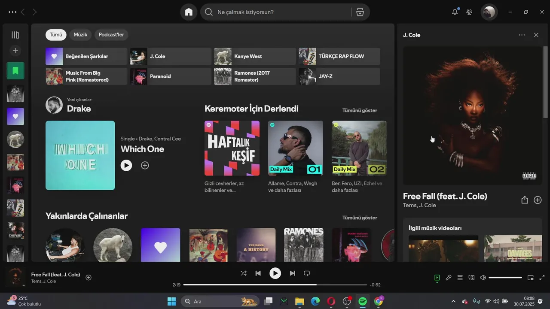Add Which One to library

click(x=145, y=165)
